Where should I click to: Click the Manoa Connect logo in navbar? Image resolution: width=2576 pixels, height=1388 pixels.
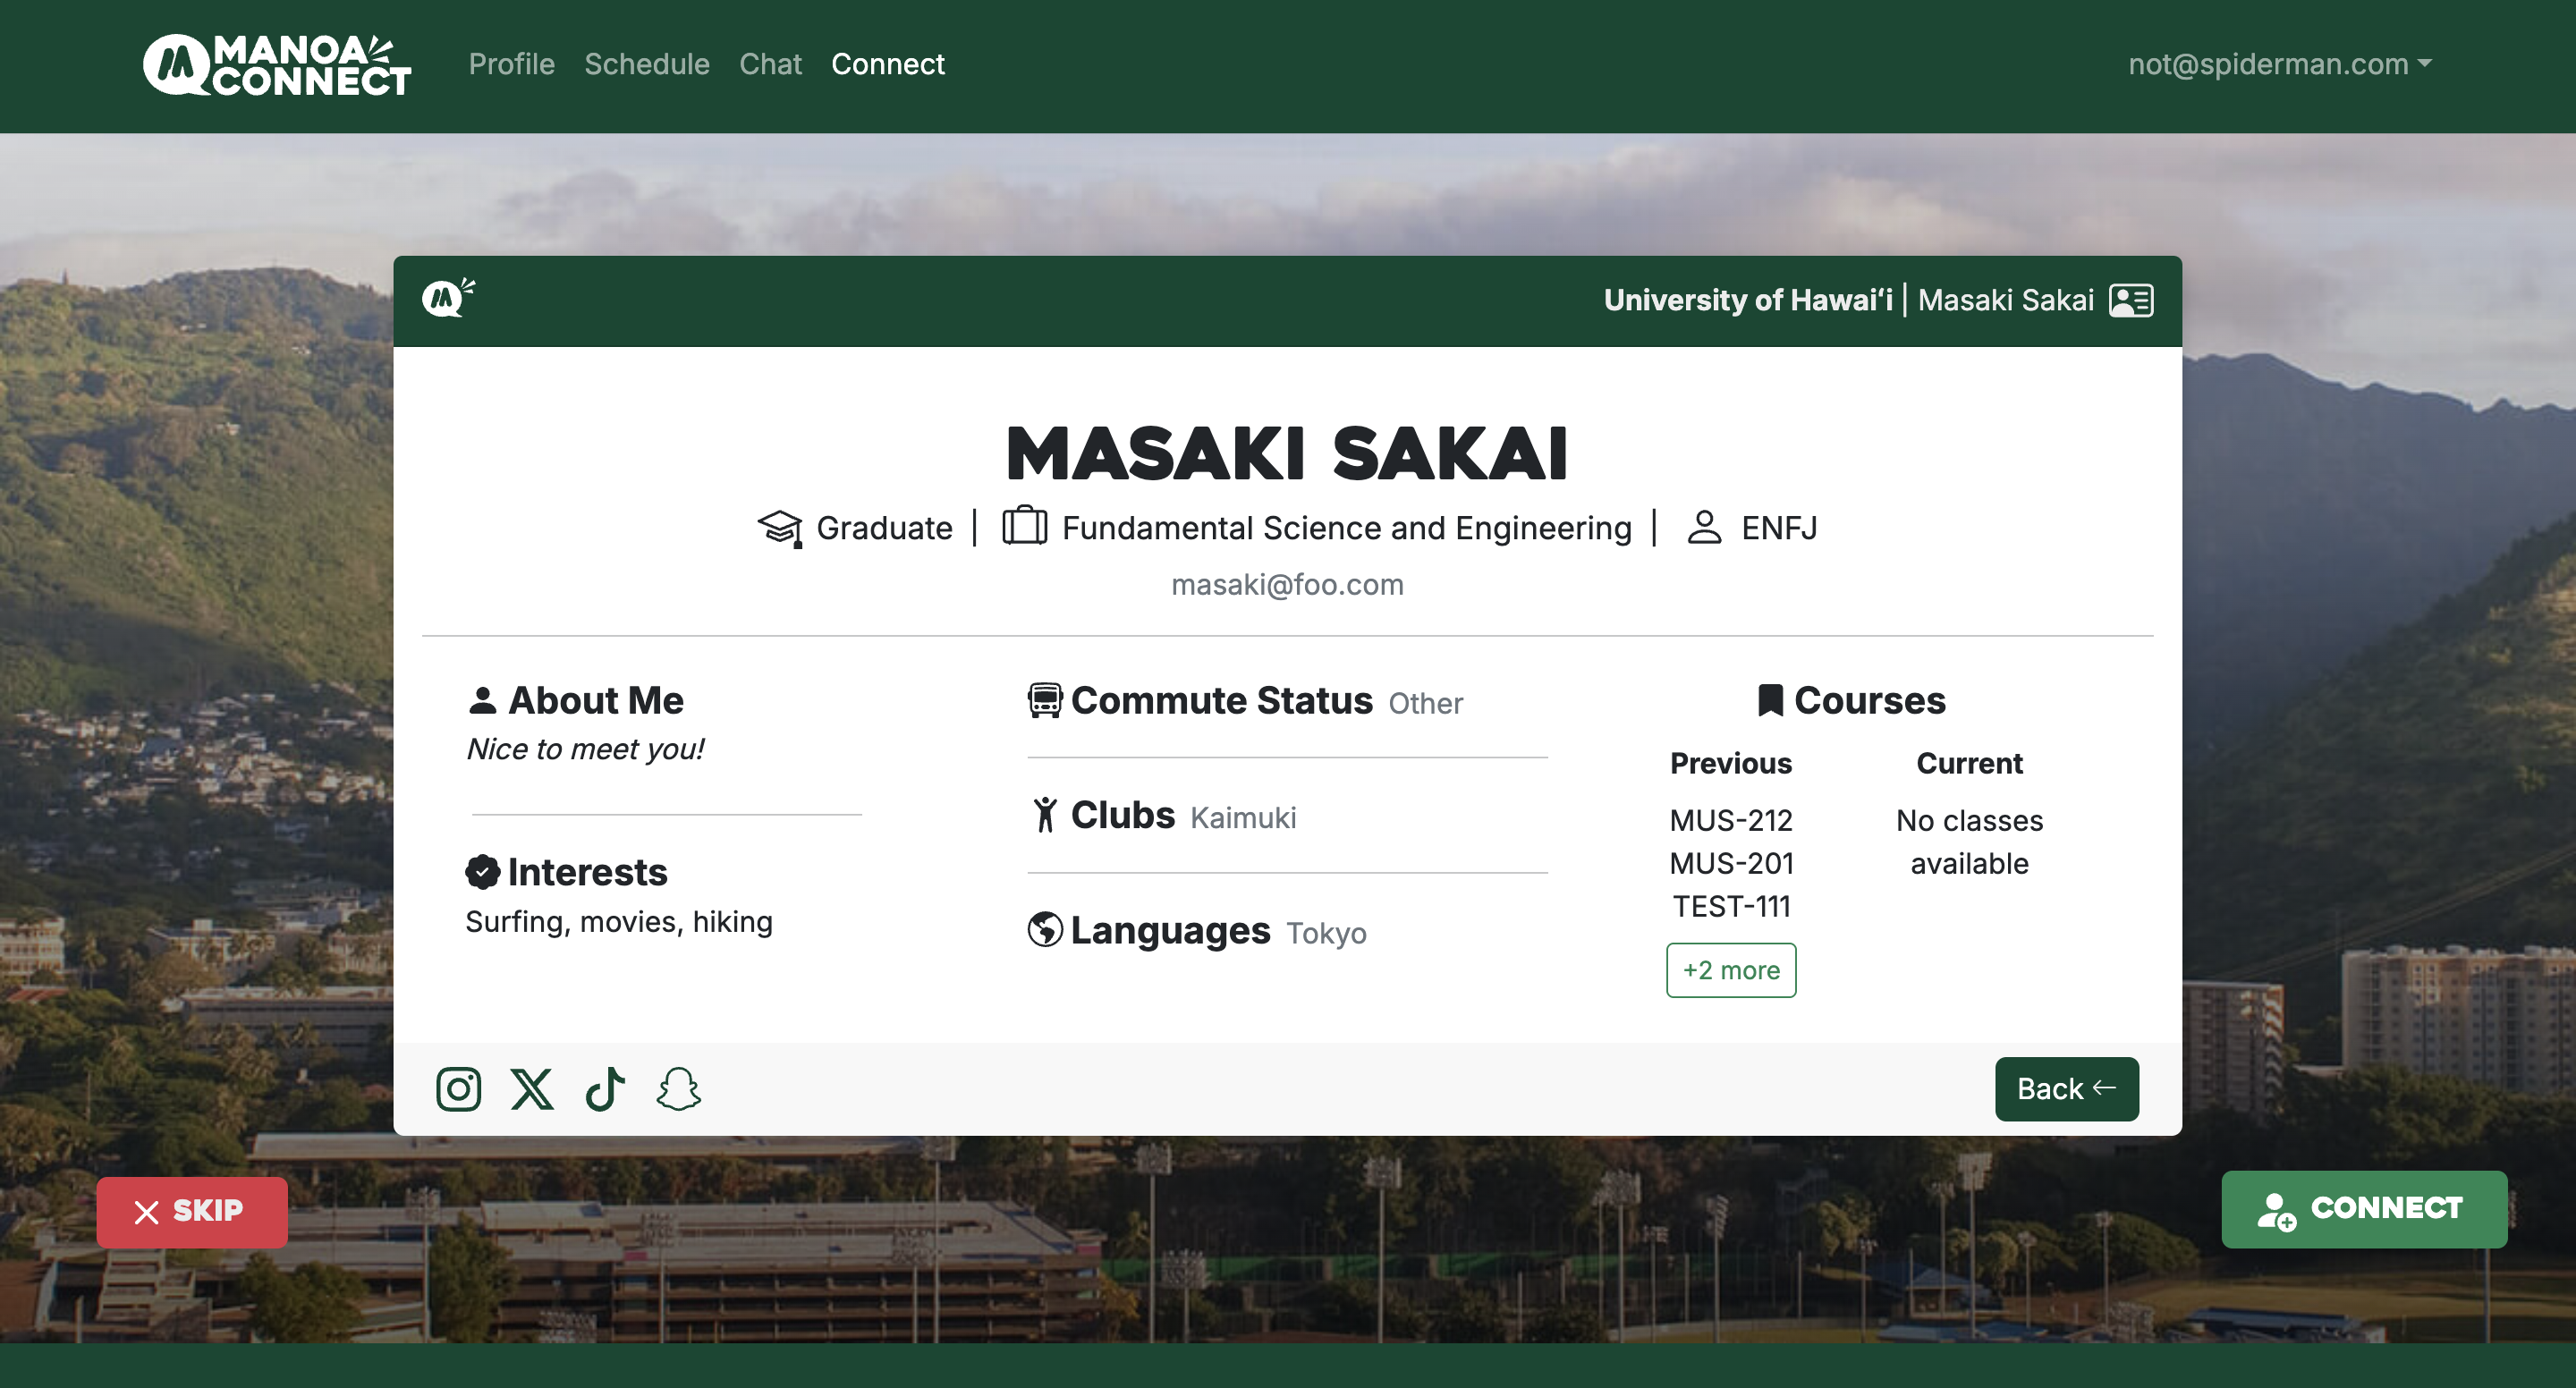click(277, 65)
